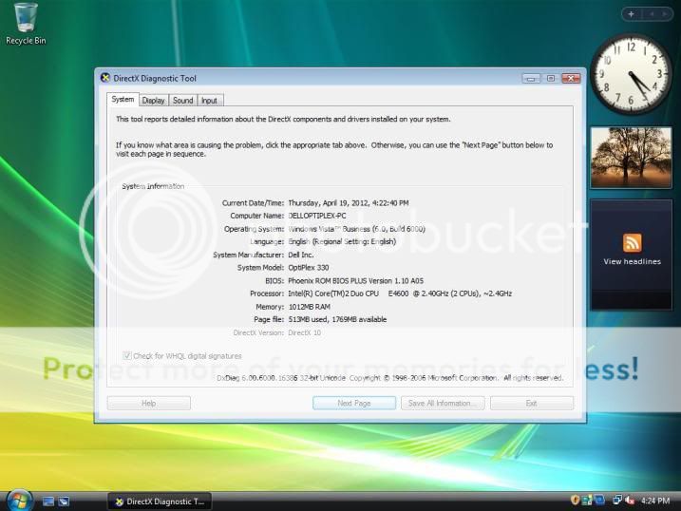
Task: Click the Dell Inc. manufacturer value
Action: (x=300, y=255)
